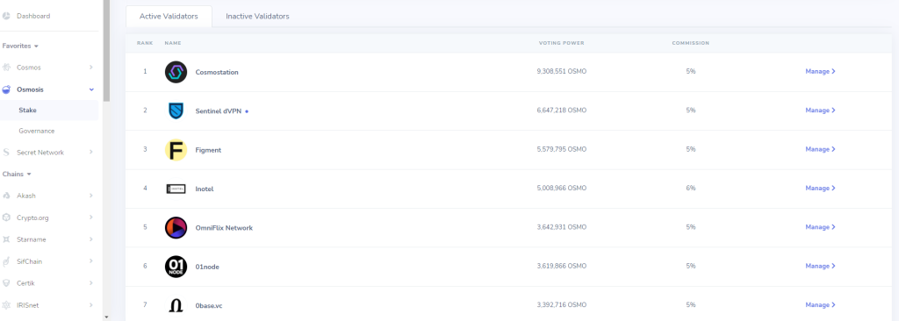Click the 01node validator logo

[x=176, y=267]
